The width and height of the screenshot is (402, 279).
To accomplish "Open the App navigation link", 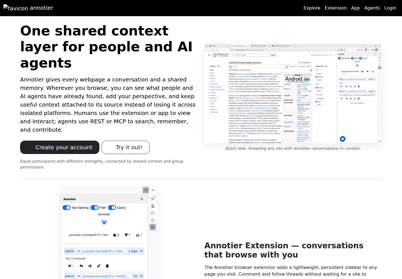I will [x=355, y=8].
